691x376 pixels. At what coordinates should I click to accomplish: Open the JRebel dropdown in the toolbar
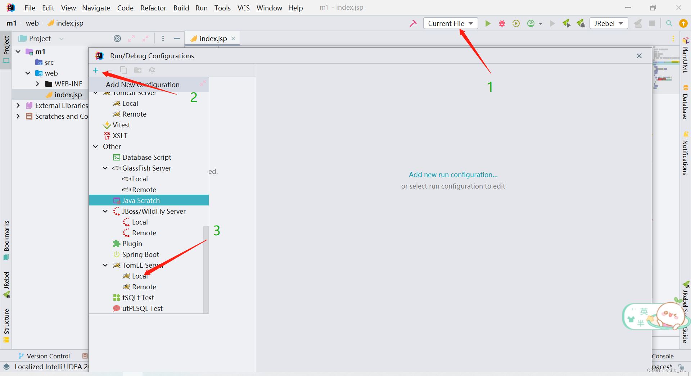tap(609, 23)
